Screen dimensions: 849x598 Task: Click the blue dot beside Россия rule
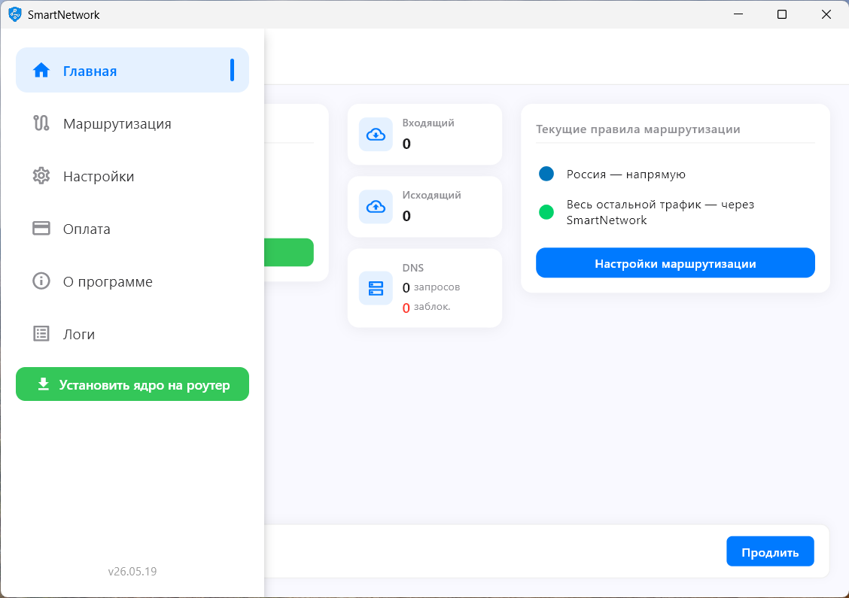[546, 174]
